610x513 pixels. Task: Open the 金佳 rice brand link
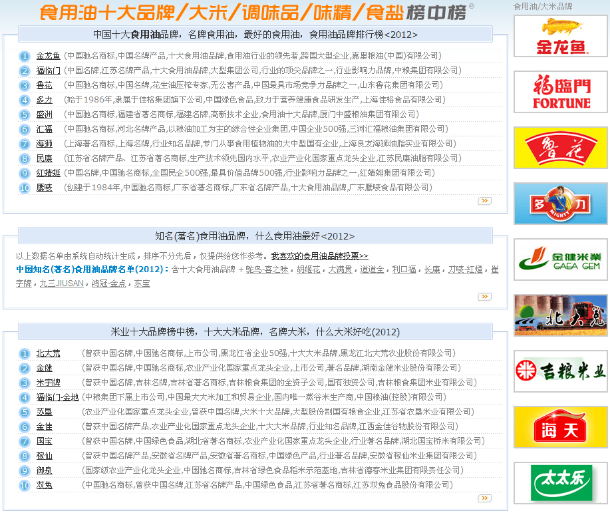coord(45,427)
